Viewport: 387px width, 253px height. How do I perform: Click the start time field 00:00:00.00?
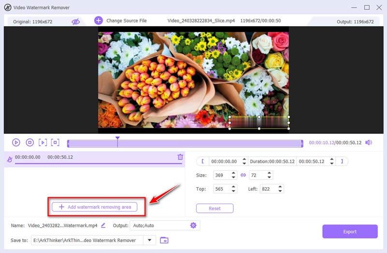click(225, 162)
